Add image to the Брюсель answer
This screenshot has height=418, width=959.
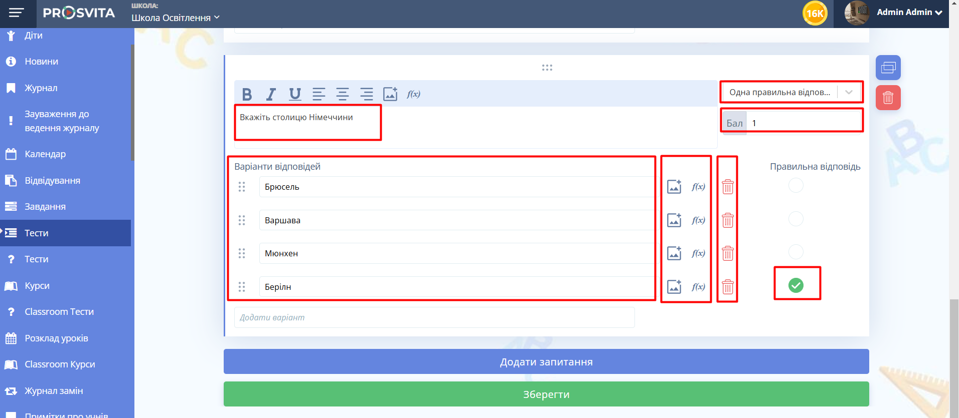point(674,187)
